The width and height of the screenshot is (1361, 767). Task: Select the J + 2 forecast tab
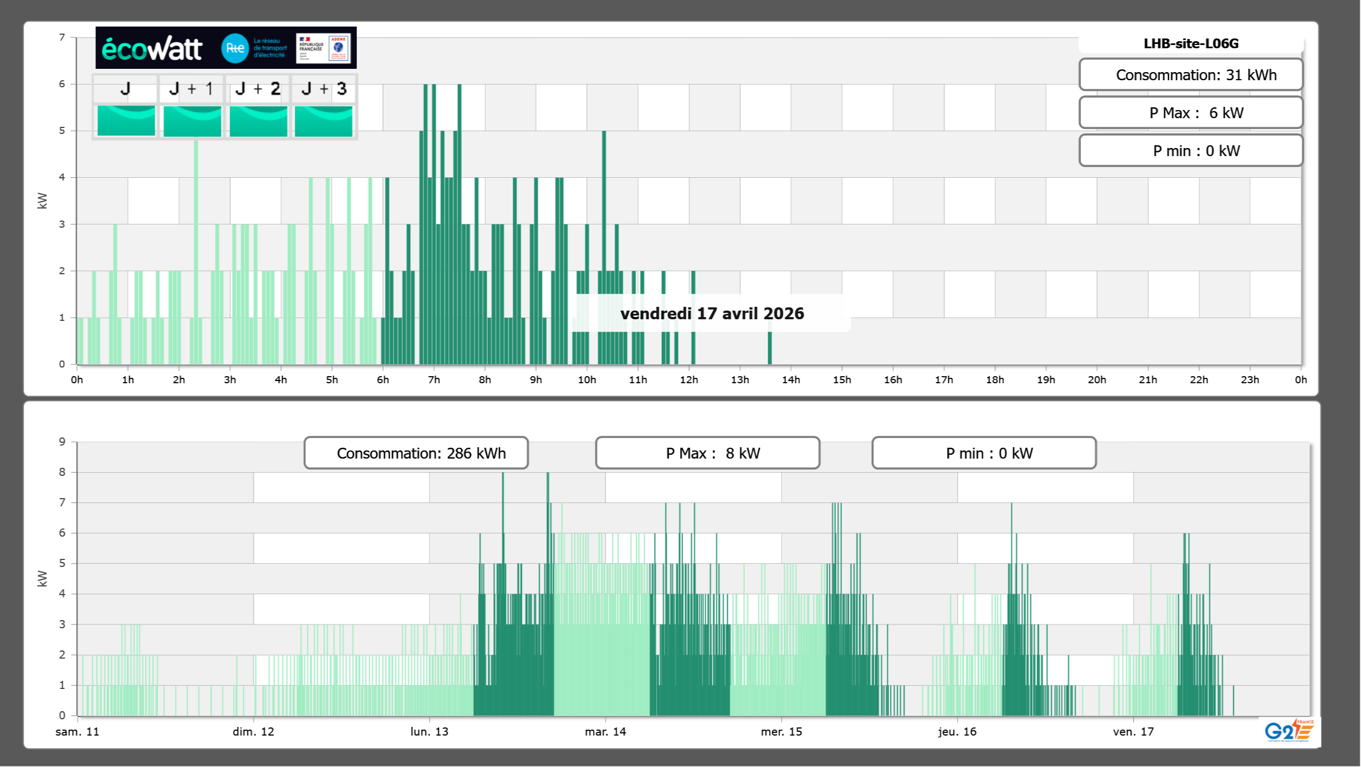(258, 89)
